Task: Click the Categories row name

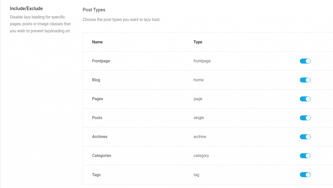Action: point(101,156)
